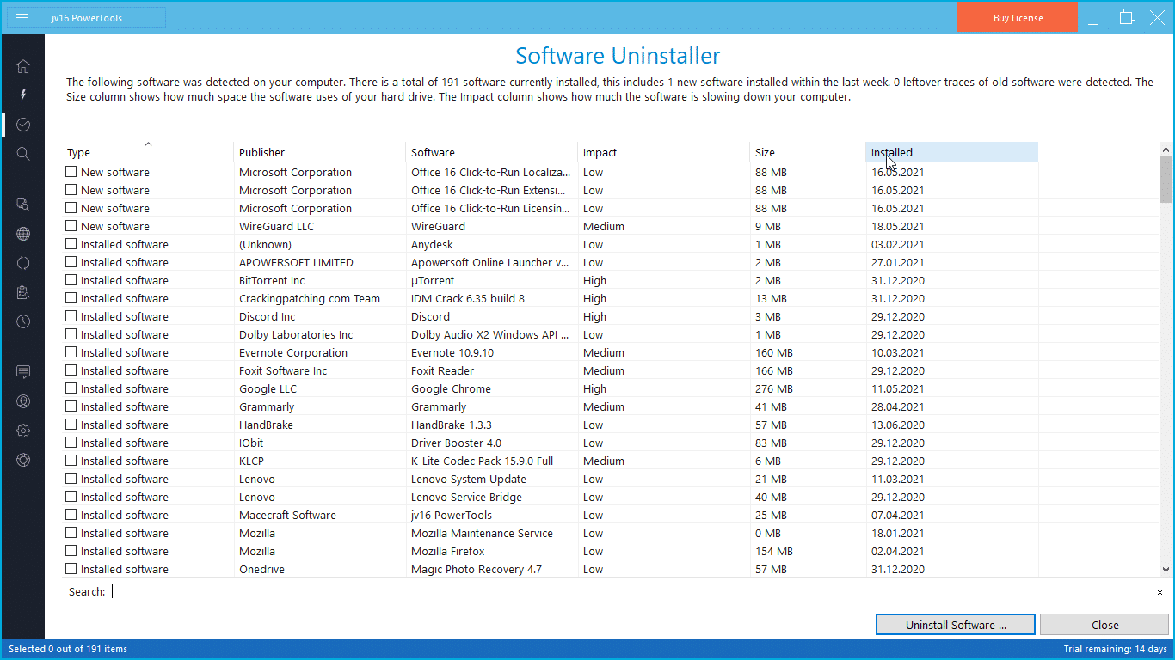Select the Driver Booster 4.0 entry
The image size is (1175, 660).
456,443
